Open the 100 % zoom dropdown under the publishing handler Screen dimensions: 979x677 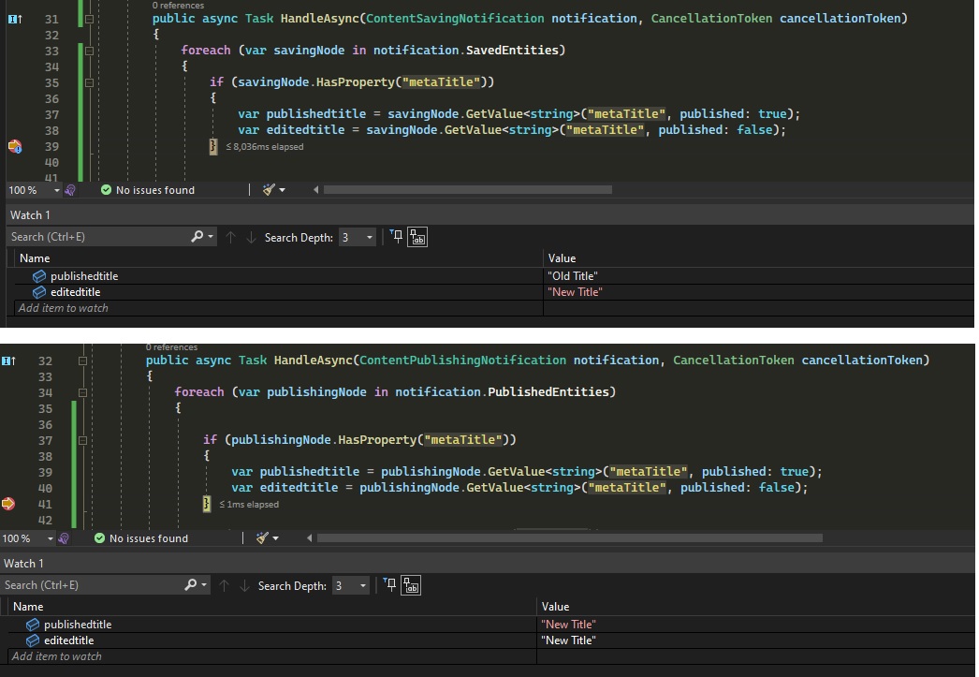coord(50,539)
